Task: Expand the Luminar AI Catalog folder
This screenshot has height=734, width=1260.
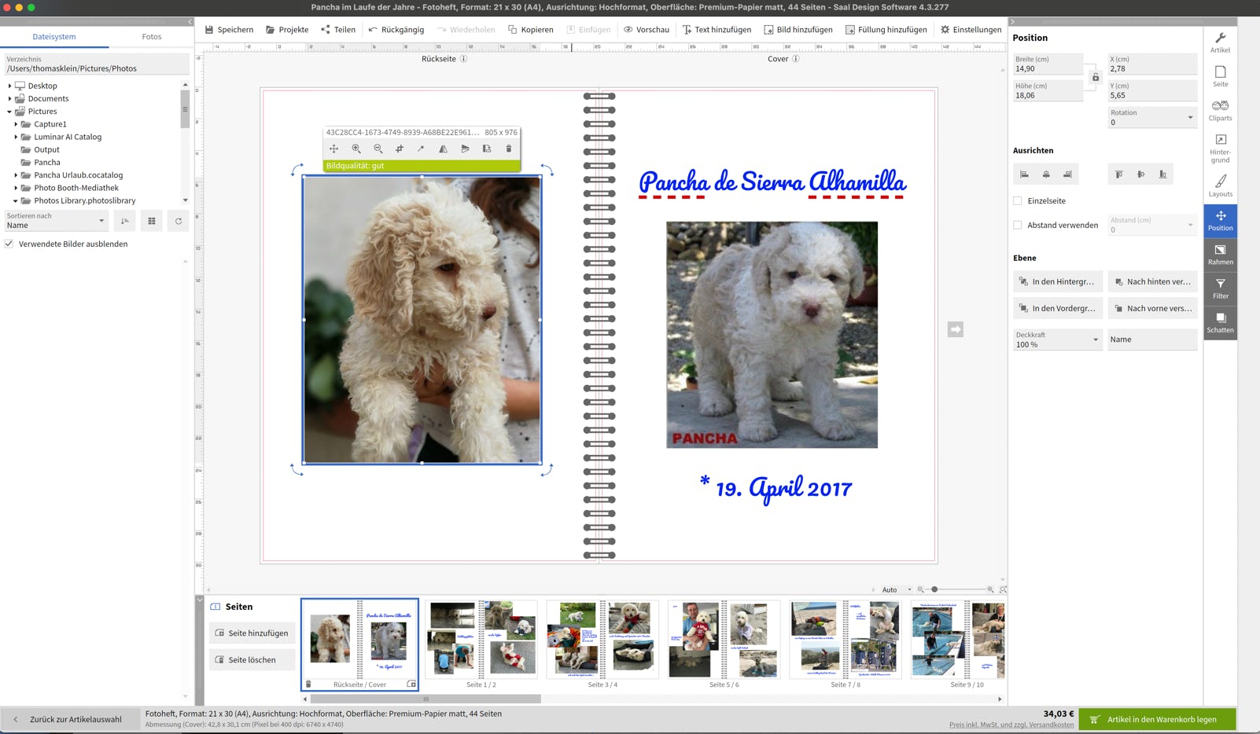Action: 16,137
